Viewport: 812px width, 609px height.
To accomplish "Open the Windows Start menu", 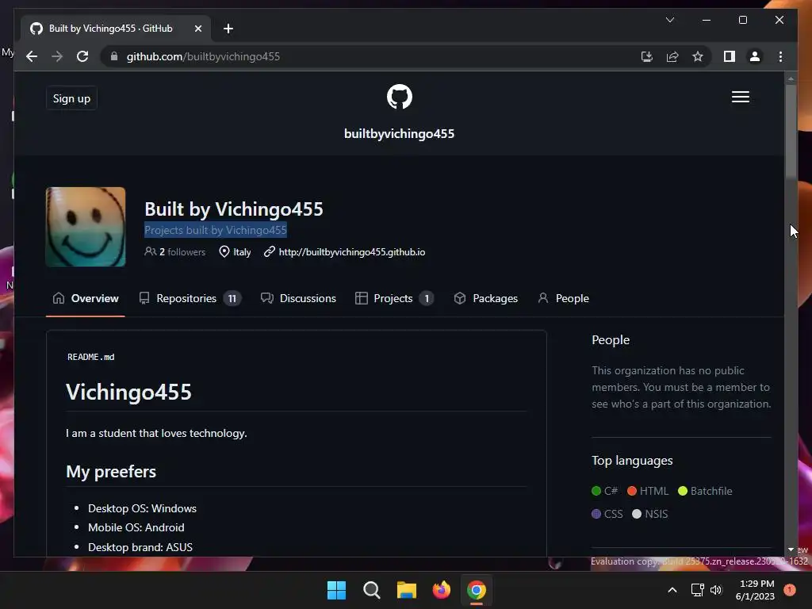I will pyautogui.click(x=336, y=590).
